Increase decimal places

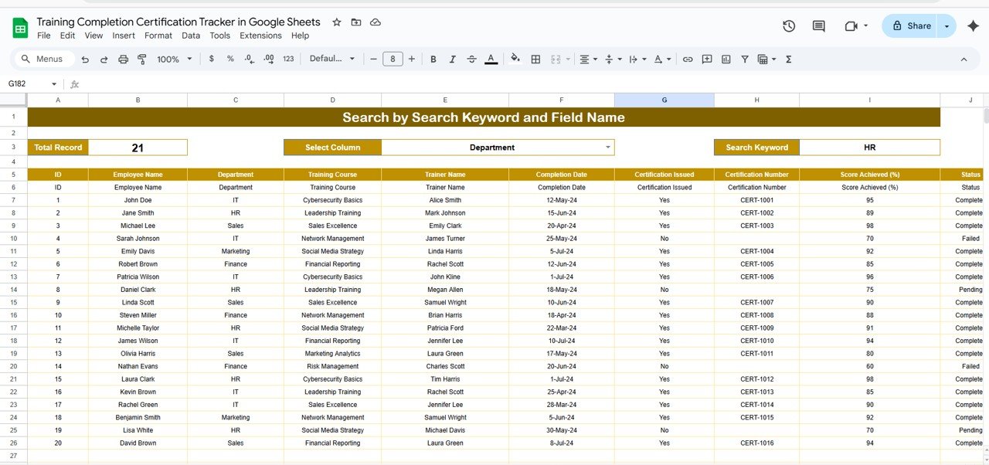269,59
